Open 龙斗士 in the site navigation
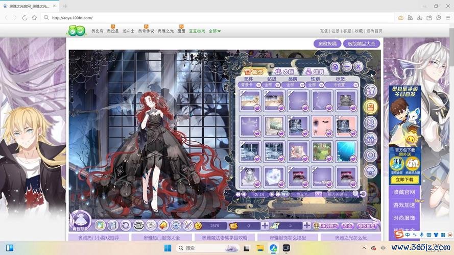This screenshot has width=454, height=255. point(128,31)
